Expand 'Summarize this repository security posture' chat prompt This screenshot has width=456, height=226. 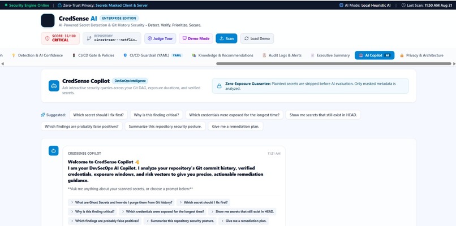tap(180, 221)
